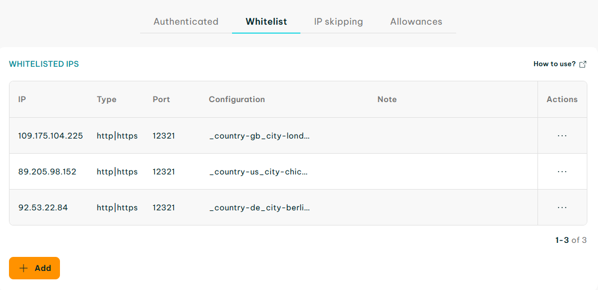Go to the Allowances tab

click(x=416, y=22)
